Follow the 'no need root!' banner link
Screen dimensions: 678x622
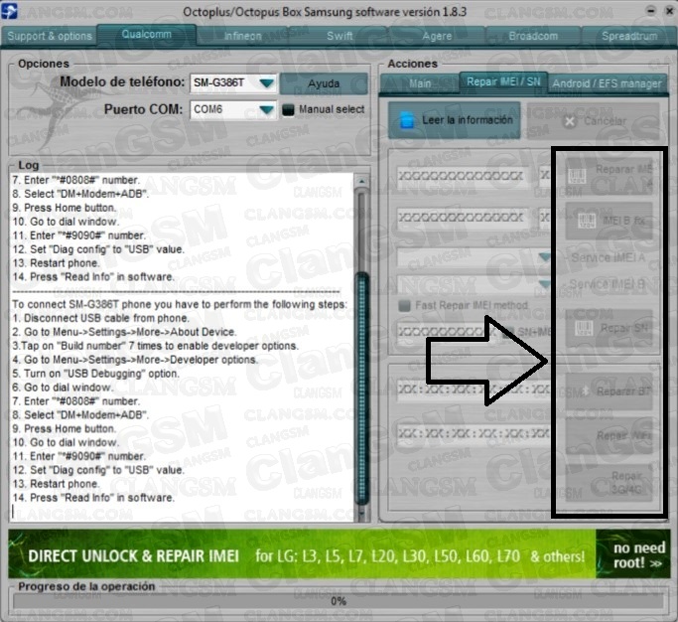(633, 554)
